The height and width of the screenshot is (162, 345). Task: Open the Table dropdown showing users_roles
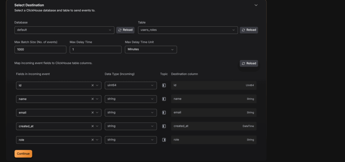[x=188, y=30]
